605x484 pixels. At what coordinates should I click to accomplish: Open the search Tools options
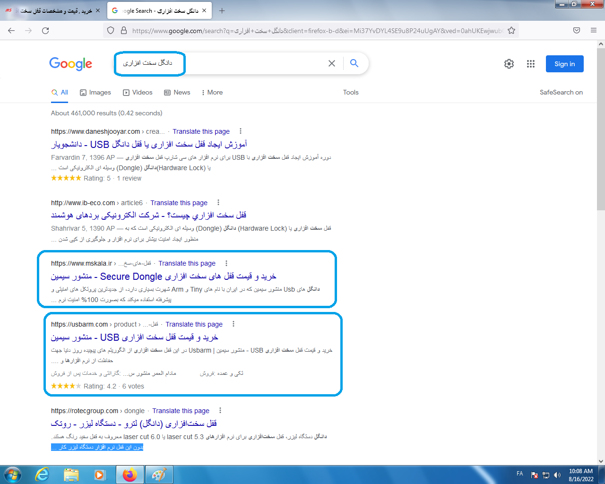[x=351, y=93]
